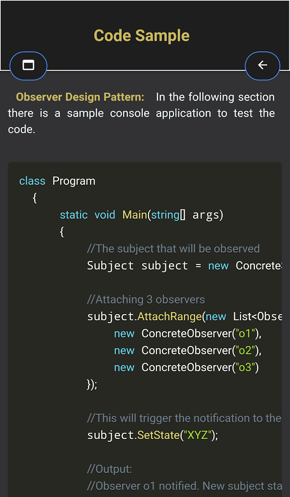The width and height of the screenshot is (290, 497).
Task: Tap the ConcreteObserver "o3" line
Action: point(187,368)
